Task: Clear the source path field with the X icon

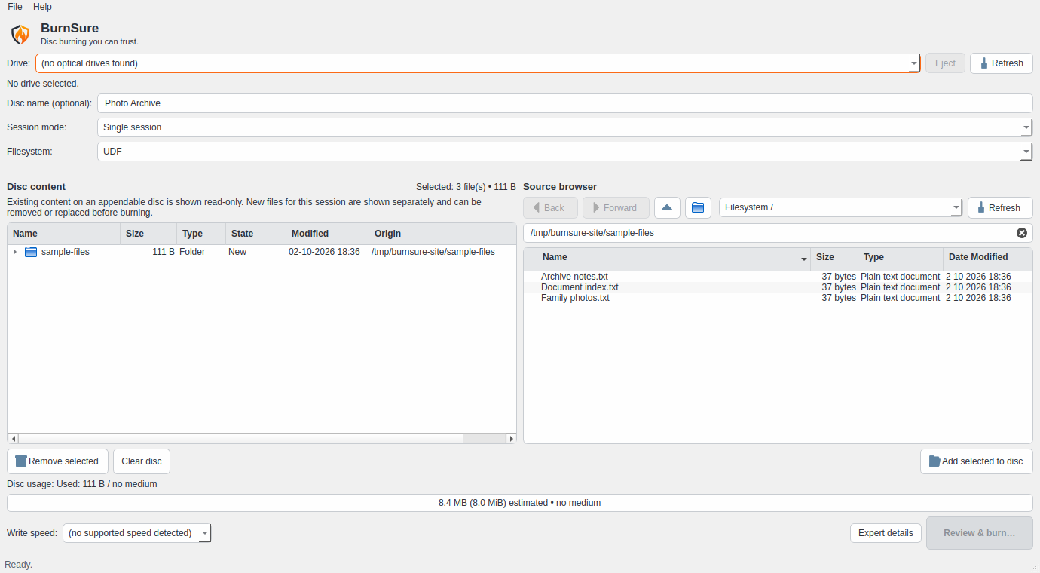Action: click(x=1022, y=233)
